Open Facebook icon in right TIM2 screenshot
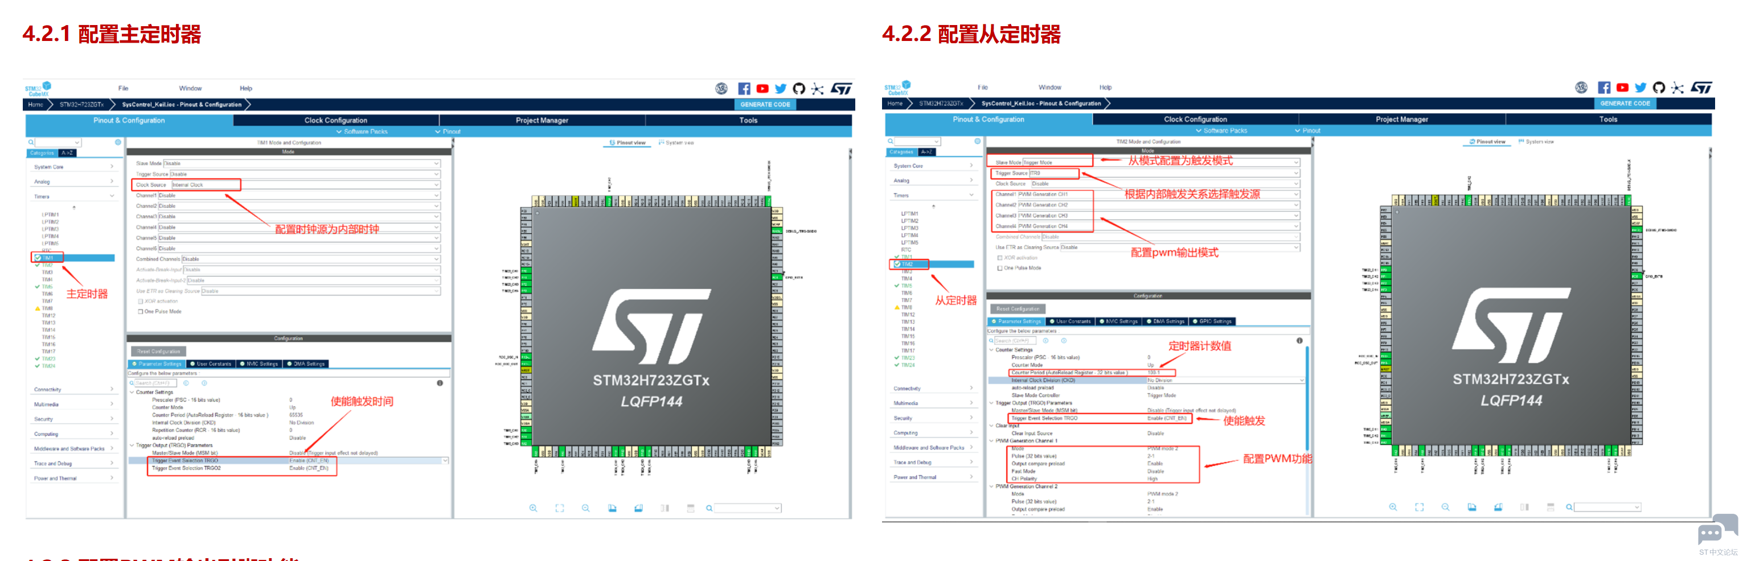The width and height of the screenshot is (1743, 561). 1603,87
